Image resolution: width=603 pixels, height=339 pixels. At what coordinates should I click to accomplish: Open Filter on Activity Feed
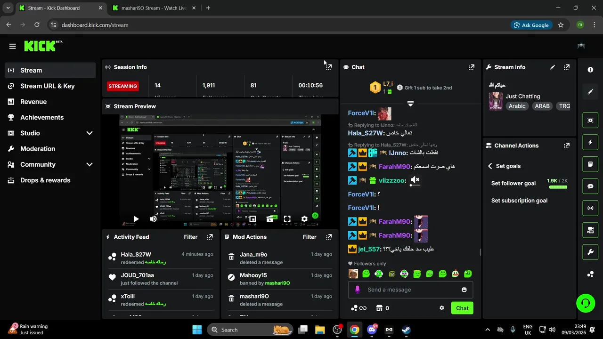pyautogui.click(x=190, y=237)
